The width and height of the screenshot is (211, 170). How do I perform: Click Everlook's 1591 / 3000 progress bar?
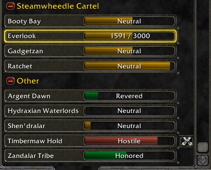click(x=129, y=36)
